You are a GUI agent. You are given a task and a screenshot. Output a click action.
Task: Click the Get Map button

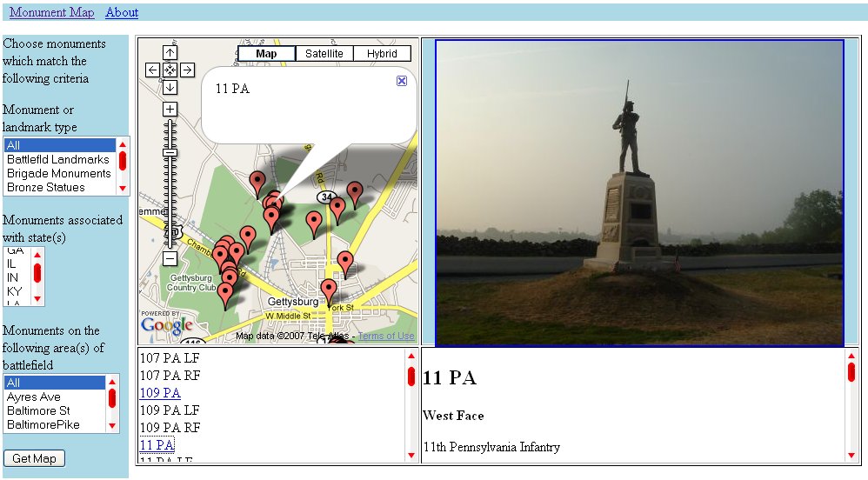pos(34,458)
